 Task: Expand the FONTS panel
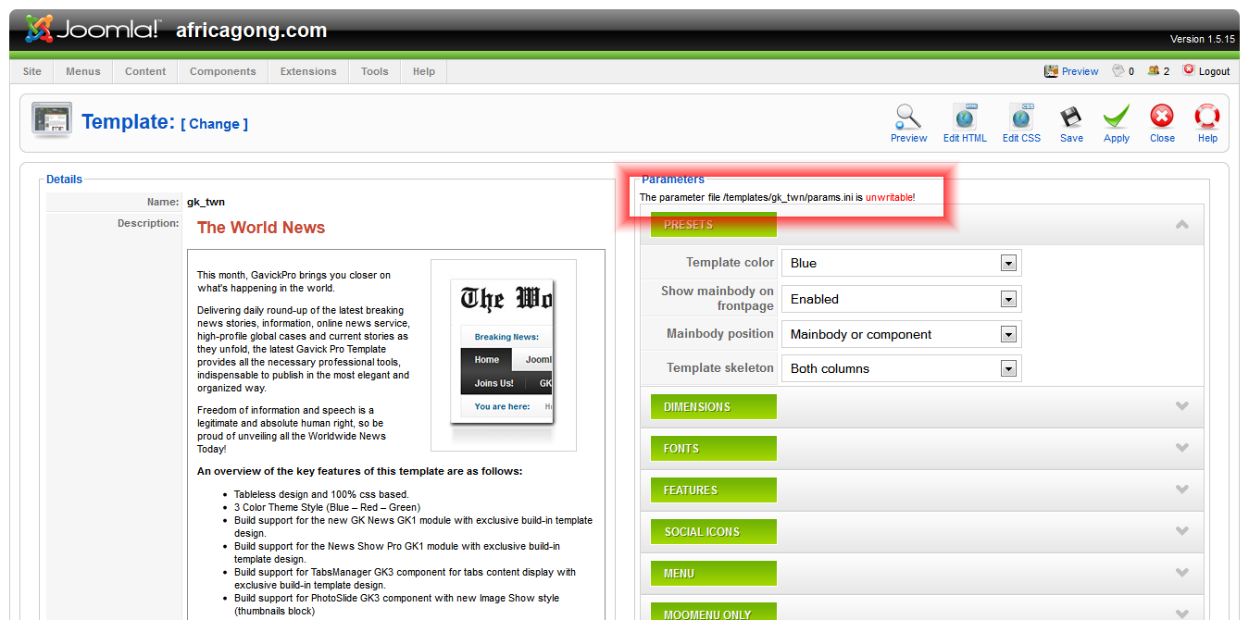[922, 449]
